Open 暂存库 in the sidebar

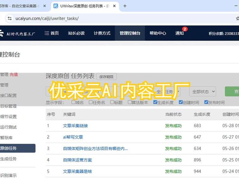pyautogui.click(x=6, y=138)
